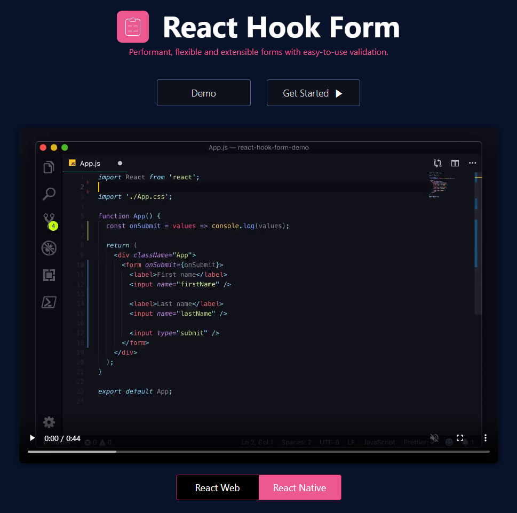The image size is (517, 513).
Task: Click the 'JavaScript' language mode entry
Action: [x=379, y=442]
